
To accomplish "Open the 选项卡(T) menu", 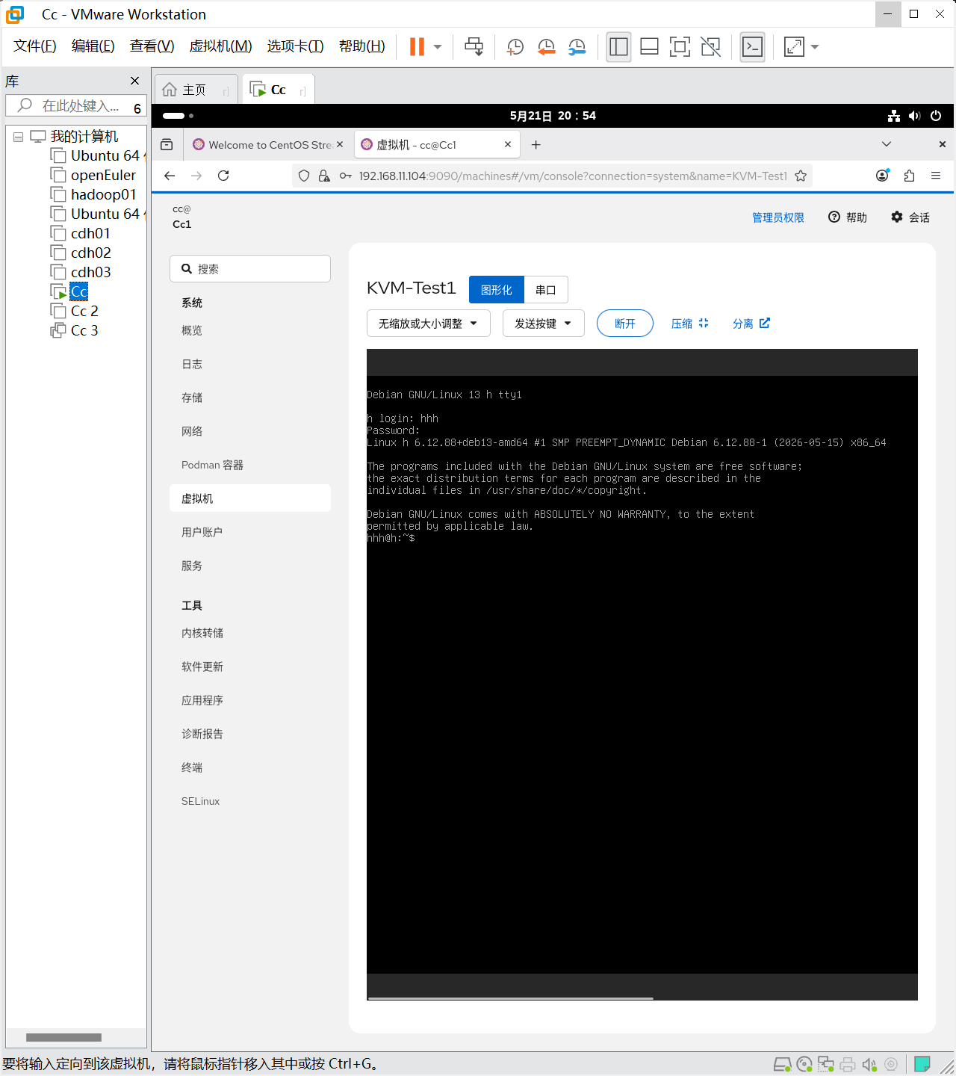I will point(296,46).
